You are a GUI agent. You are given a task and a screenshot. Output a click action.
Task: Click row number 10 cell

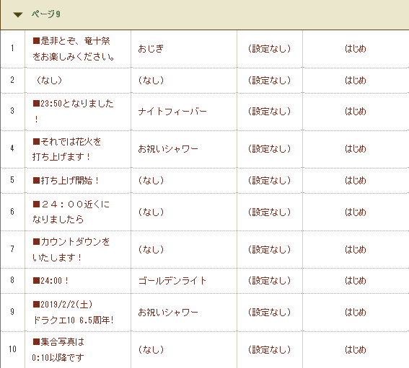coord(12,349)
